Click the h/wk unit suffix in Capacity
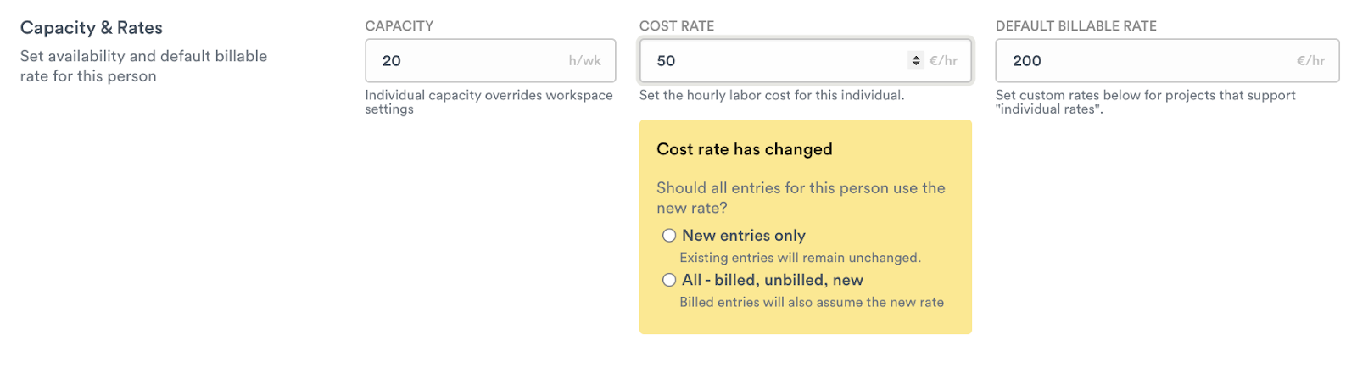The width and height of the screenshot is (1357, 368). 584,61
